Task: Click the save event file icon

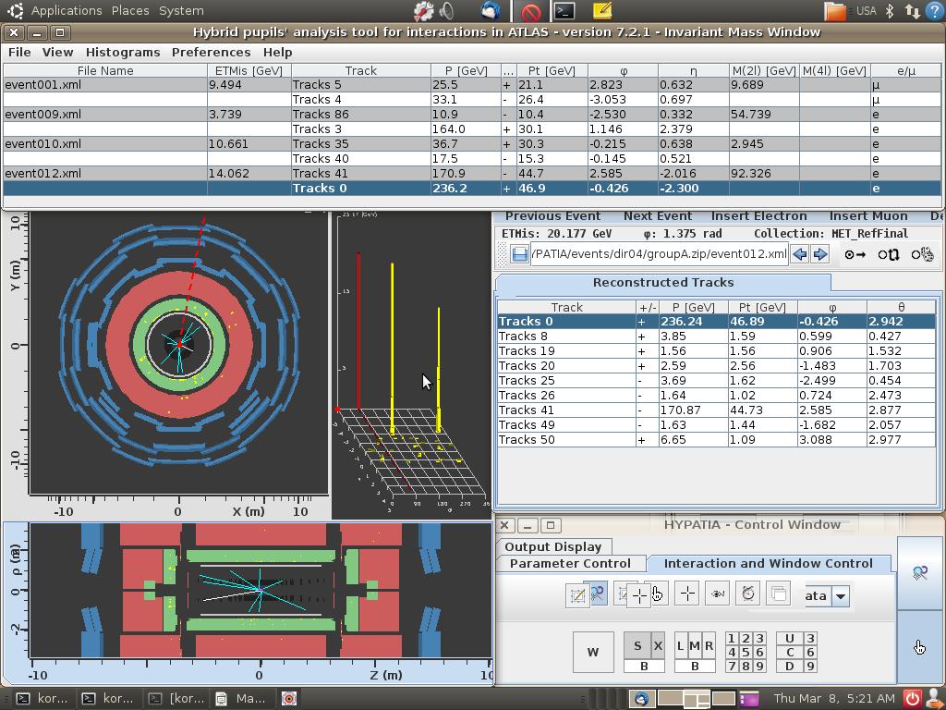Action: (x=519, y=254)
